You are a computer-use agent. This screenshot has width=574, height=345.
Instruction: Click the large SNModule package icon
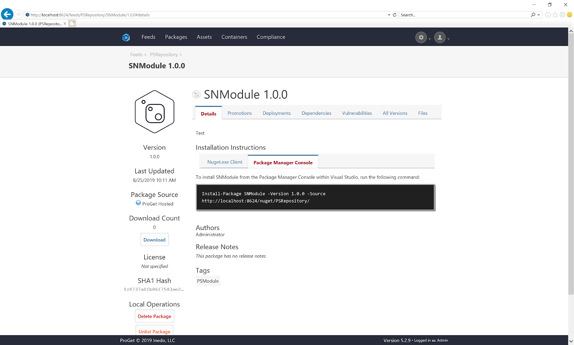(x=155, y=112)
